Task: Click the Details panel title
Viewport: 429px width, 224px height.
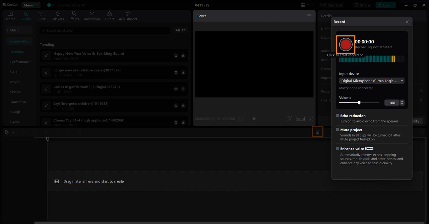Action: (x=326, y=16)
